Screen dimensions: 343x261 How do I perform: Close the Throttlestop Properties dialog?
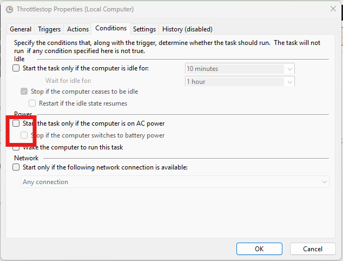tap(333, 9)
